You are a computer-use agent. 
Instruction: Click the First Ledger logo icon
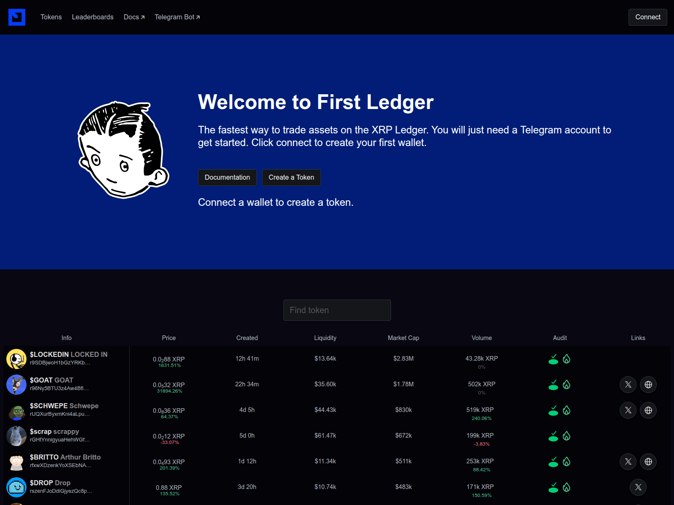point(16,17)
